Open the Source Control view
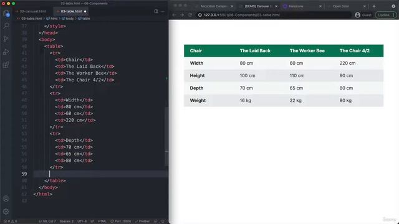Viewport: 399px width, 224px height. pos(6,39)
